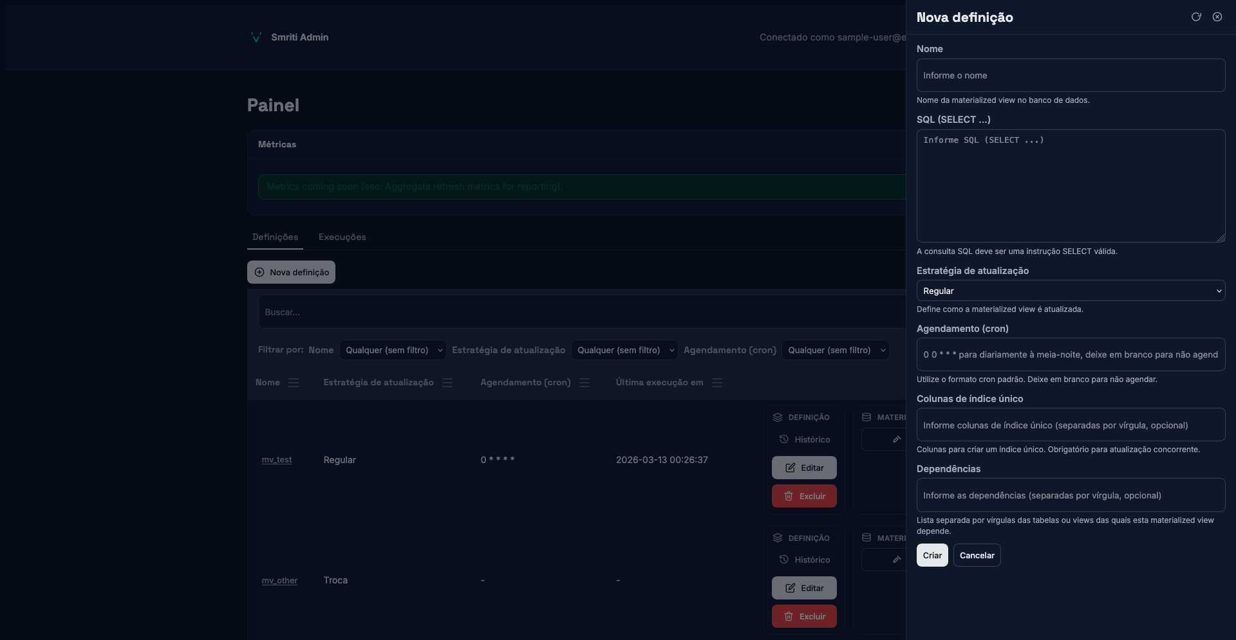1236x640 pixels.
Task: Focus the Informe o nome field
Action: 1070,75
